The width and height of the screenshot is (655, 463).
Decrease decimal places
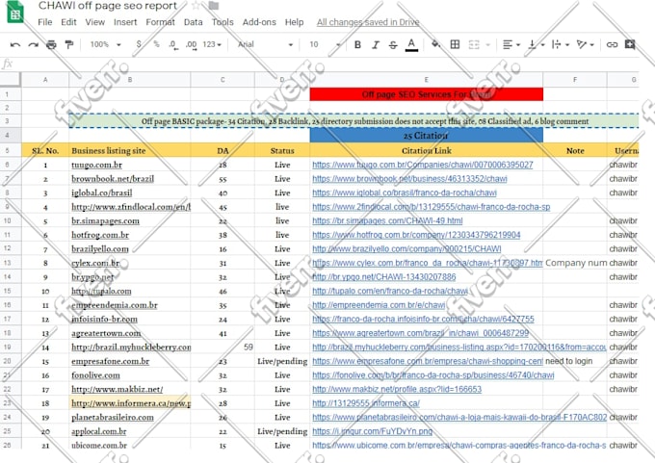point(173,44)
